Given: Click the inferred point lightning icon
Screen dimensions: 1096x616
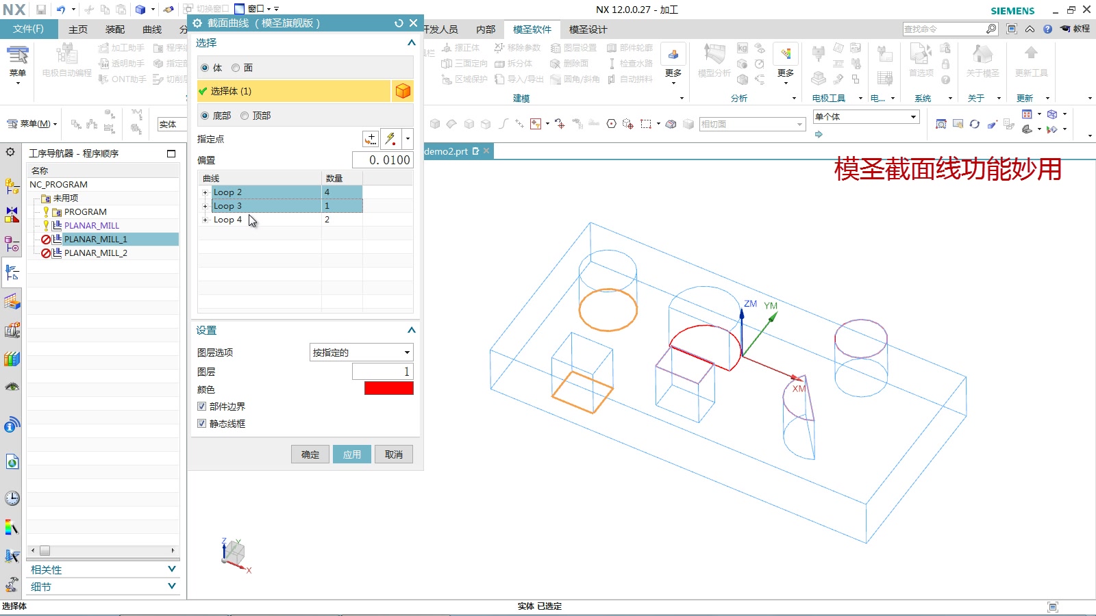Looking at the screenshot, I should 390,139.
